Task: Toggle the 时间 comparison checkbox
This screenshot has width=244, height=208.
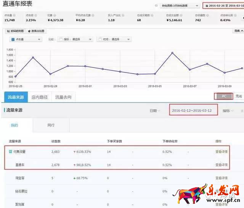Action: point(100,39)
